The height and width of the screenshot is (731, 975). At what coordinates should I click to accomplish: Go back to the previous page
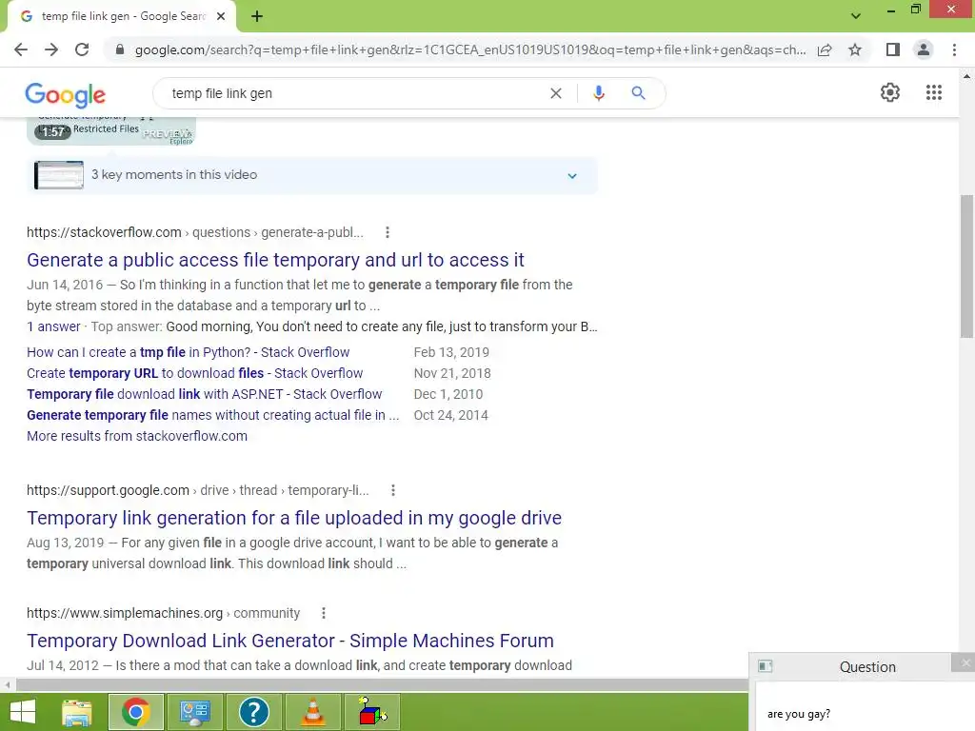[x=21, y=49]
